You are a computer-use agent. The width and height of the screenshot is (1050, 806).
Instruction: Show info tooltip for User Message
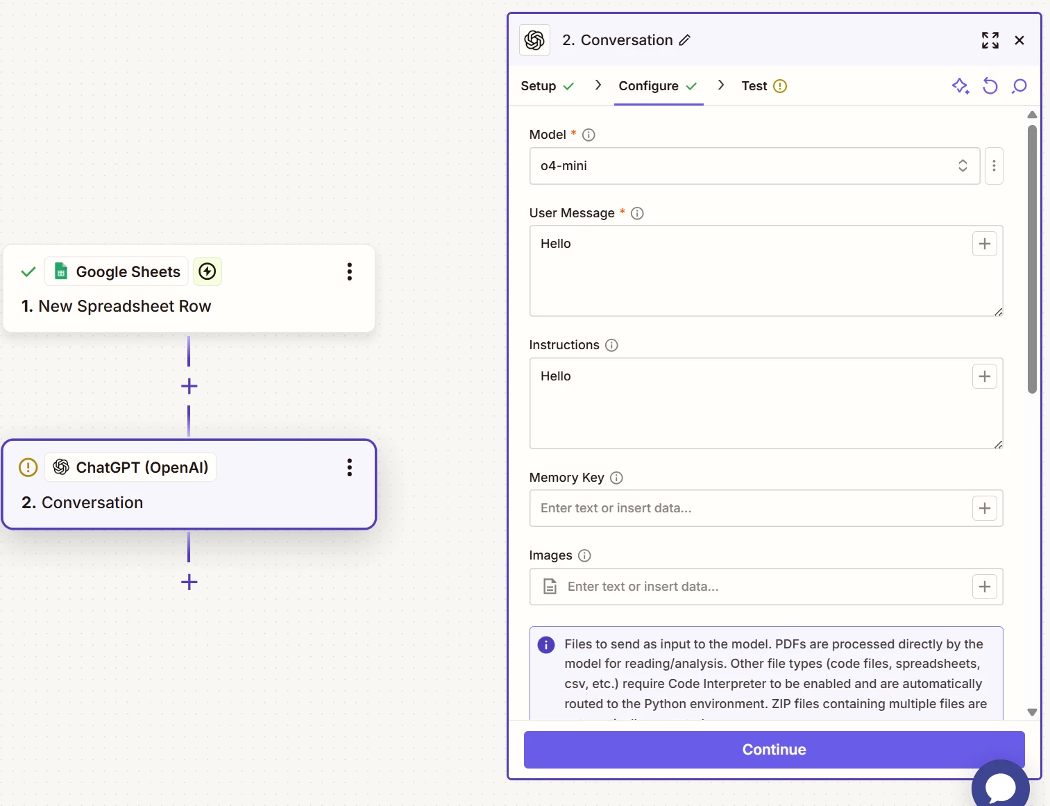point(637,213)
